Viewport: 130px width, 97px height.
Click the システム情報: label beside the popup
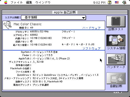13,17
